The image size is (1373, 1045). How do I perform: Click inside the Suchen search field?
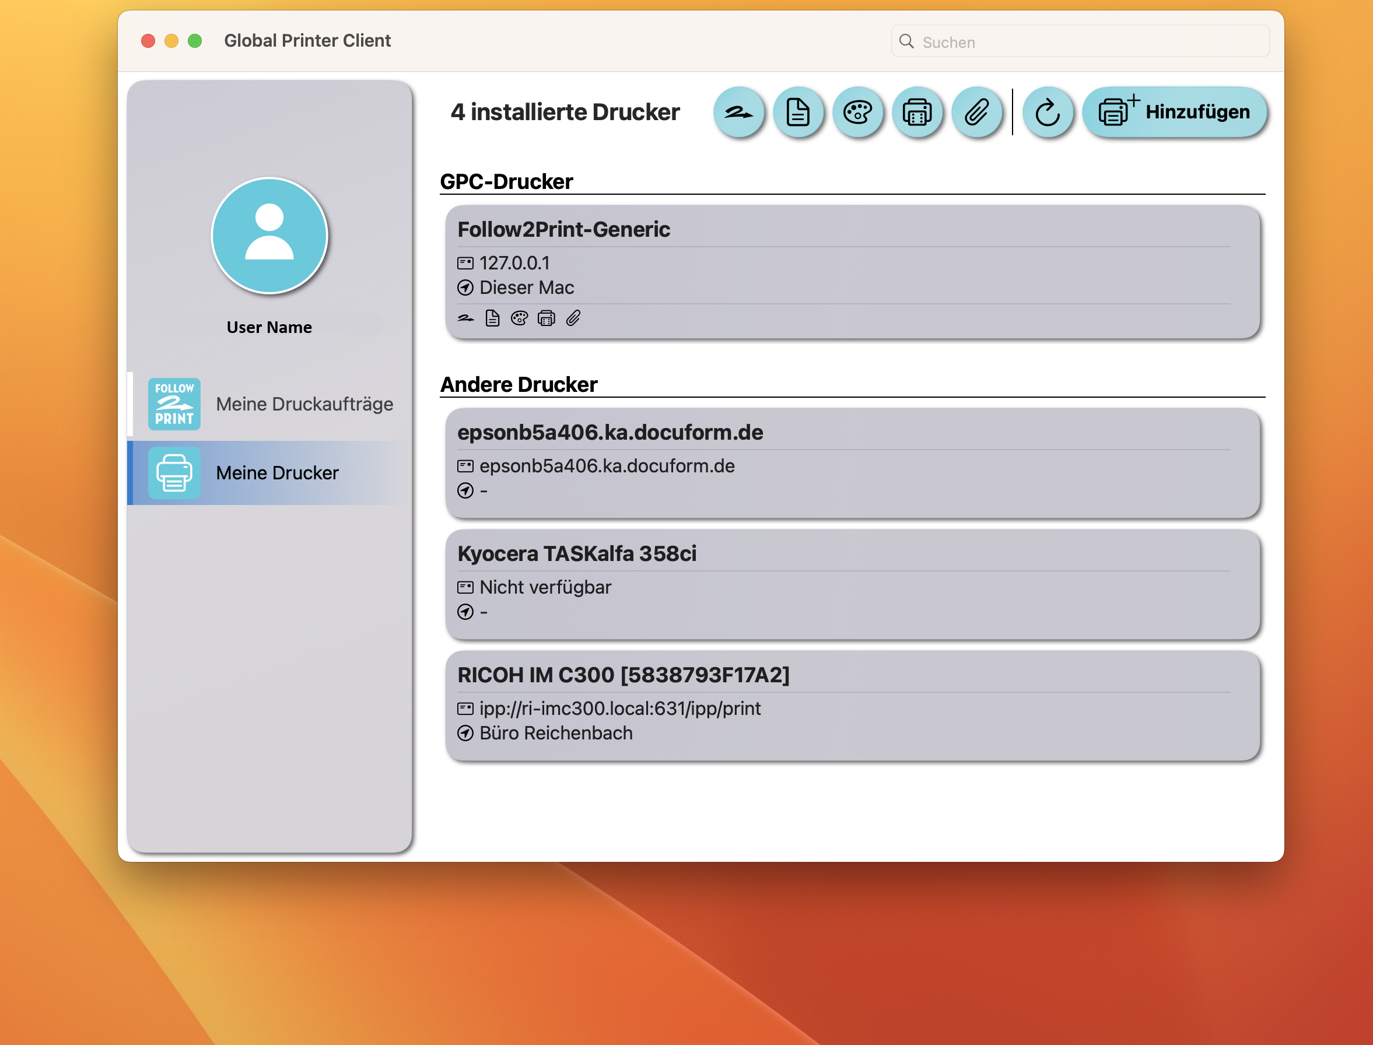(1080, 41)
